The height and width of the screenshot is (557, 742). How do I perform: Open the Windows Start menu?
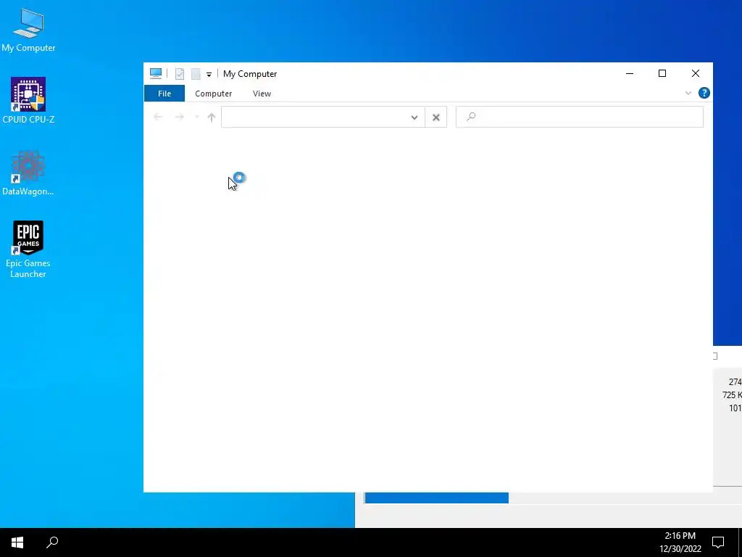[17, 542]
